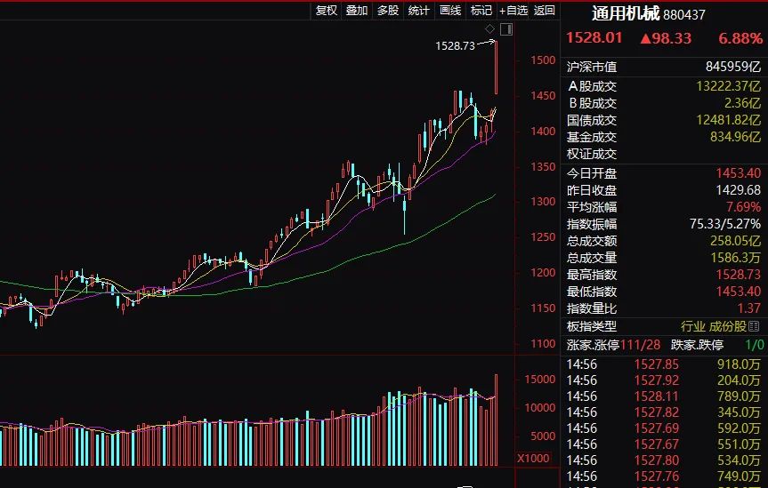
Task: Click the 复权 toolbar button
Action: [x=327, y=10]
